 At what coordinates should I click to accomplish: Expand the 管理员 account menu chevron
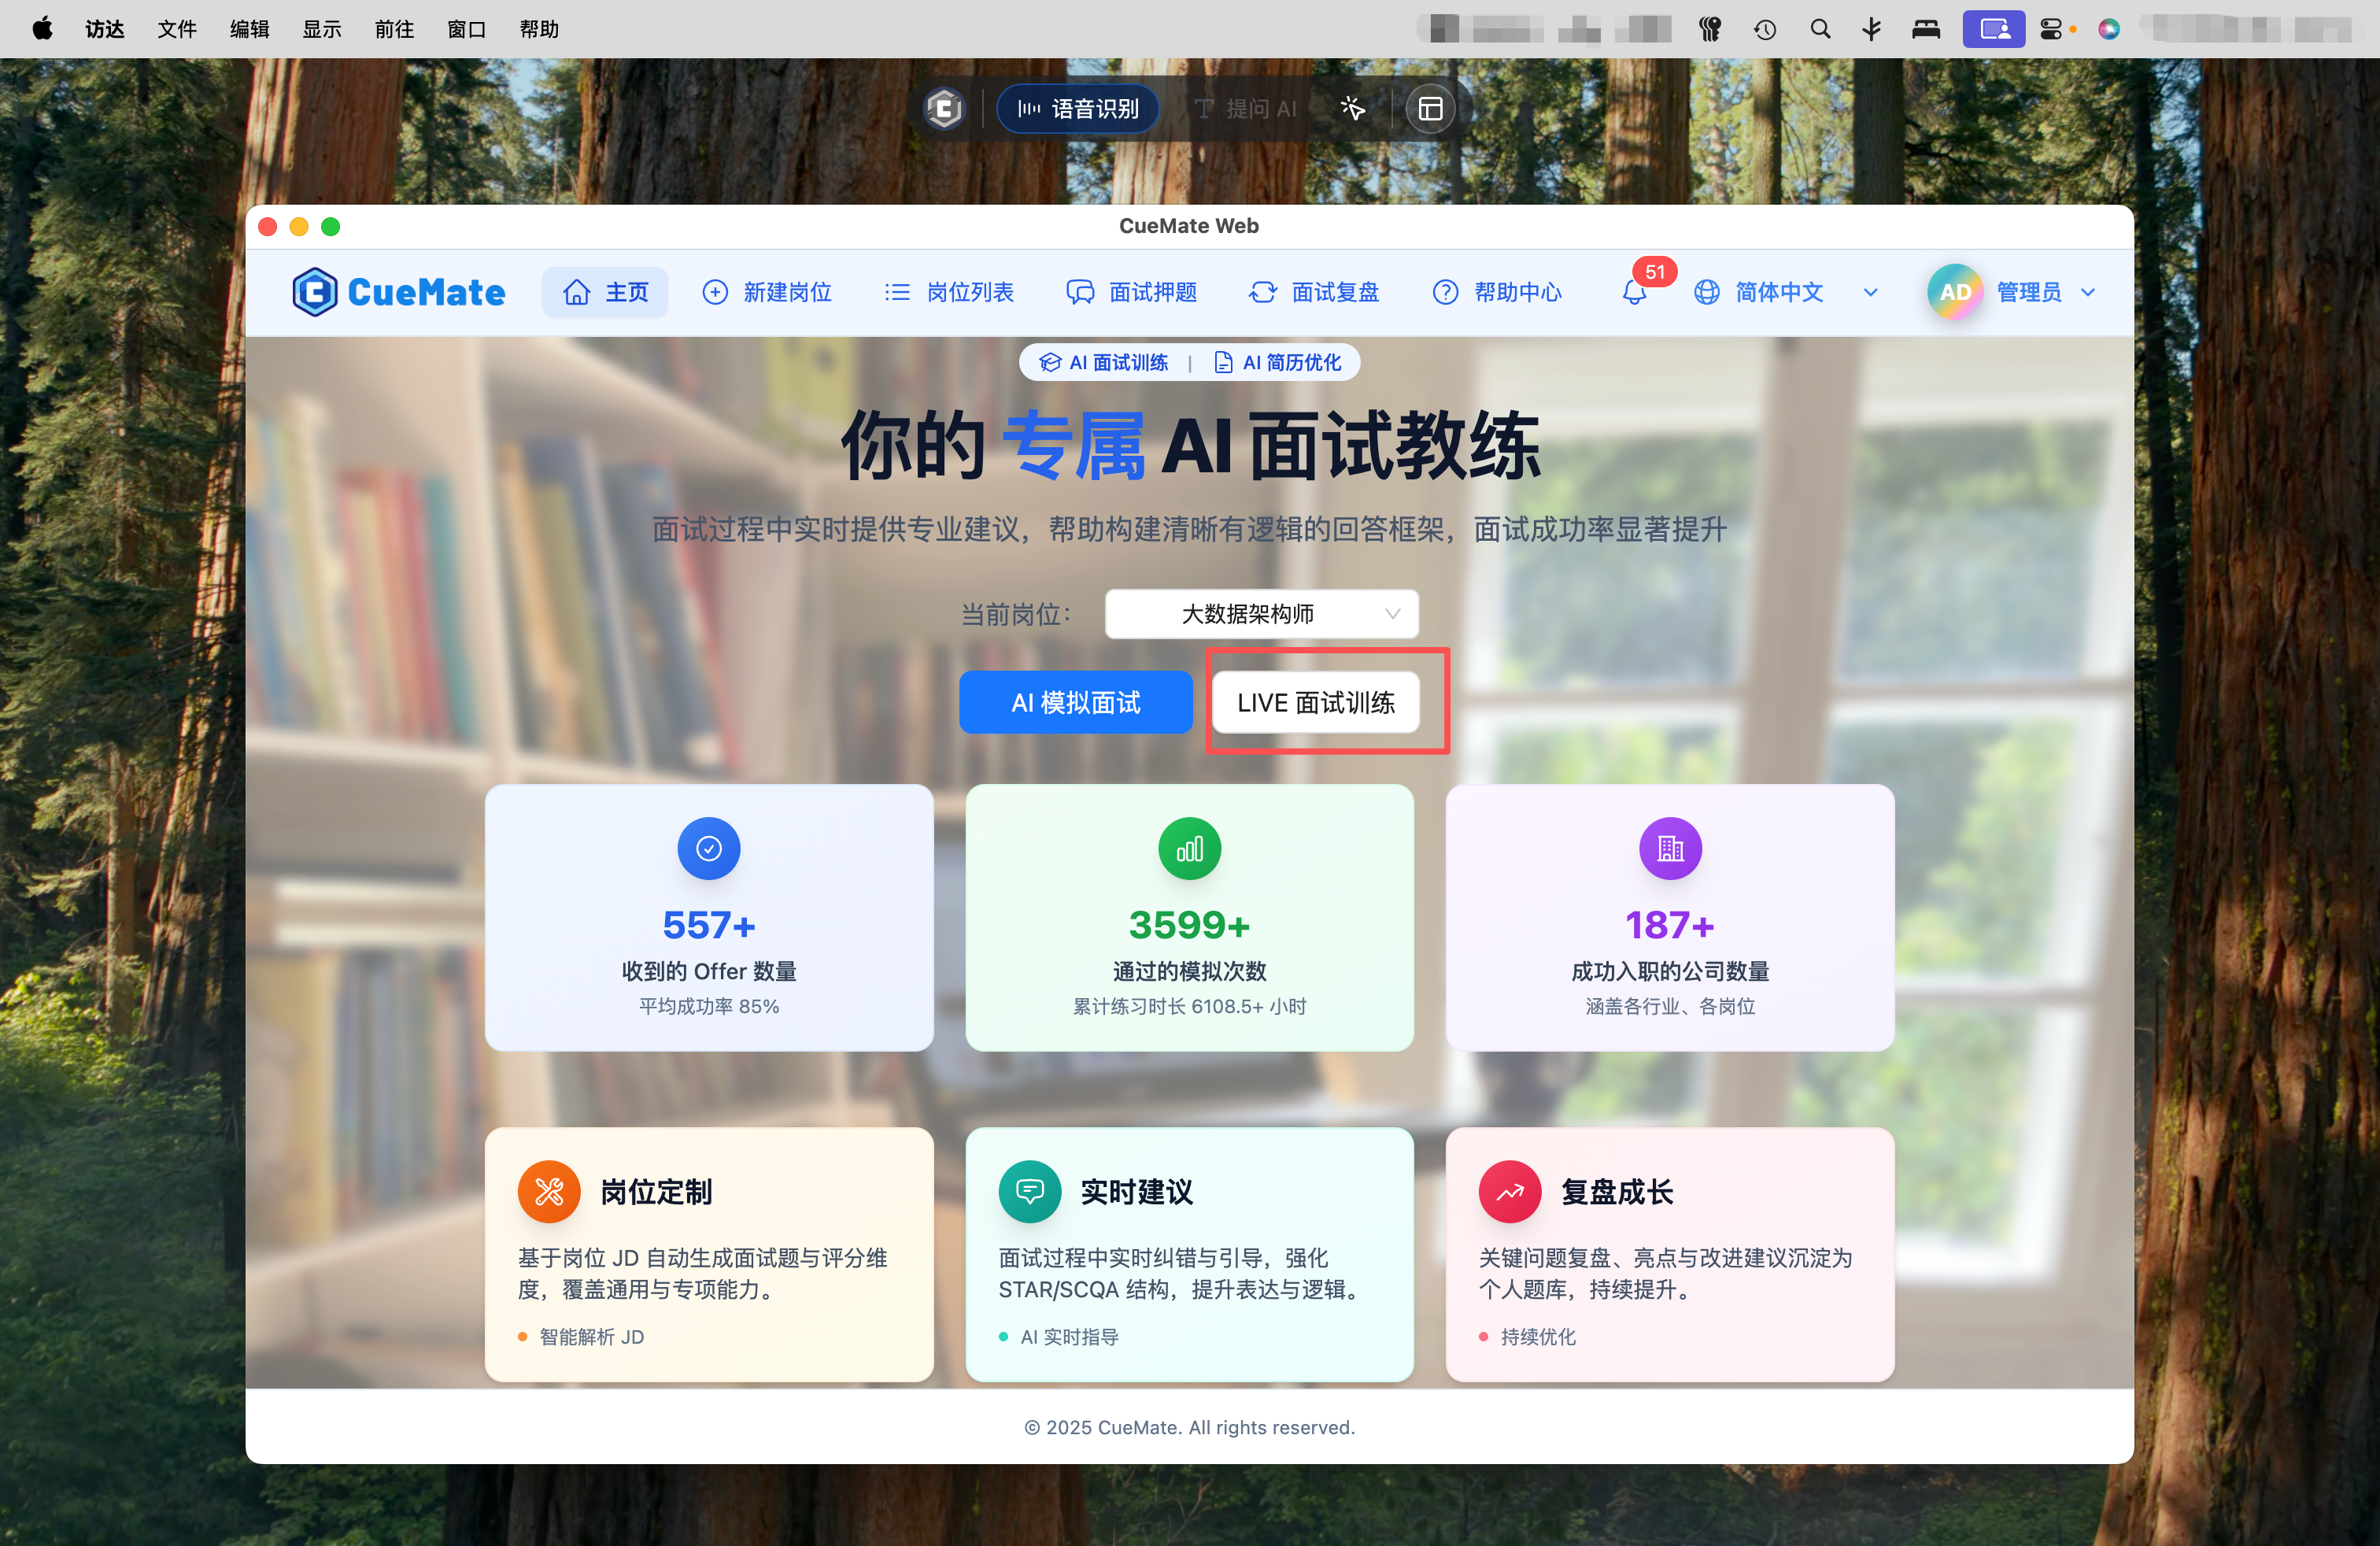coord(2088,292)
